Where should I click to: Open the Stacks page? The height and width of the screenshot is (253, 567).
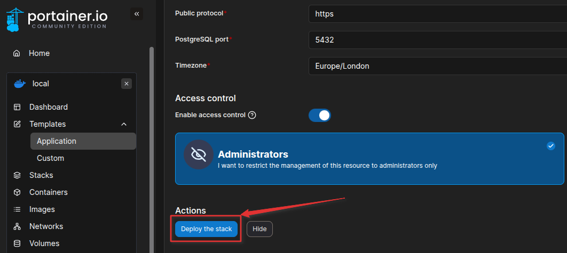41,175
